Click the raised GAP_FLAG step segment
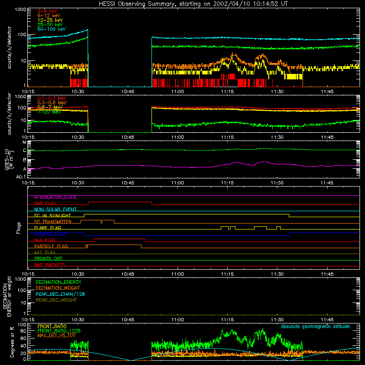Viewport: 365px width, 365px height. pyautogui.click(x=120, y=202)
